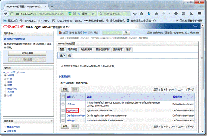Click the QR code icon in address bar
Viewport: 207px width, 136px height.
75,14
